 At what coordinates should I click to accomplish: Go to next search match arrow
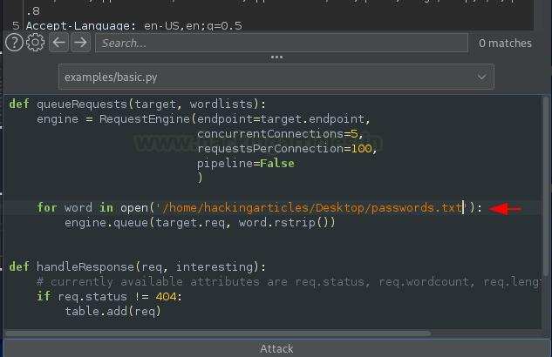coord(80,43)
